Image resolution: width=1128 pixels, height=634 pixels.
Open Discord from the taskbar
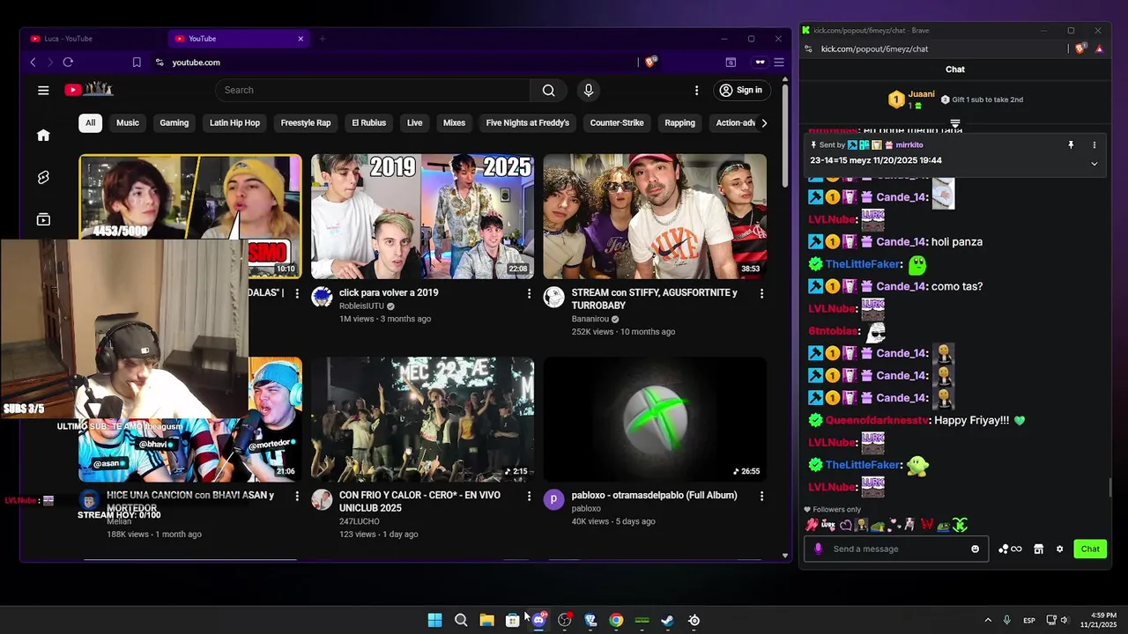click(538, 620)
